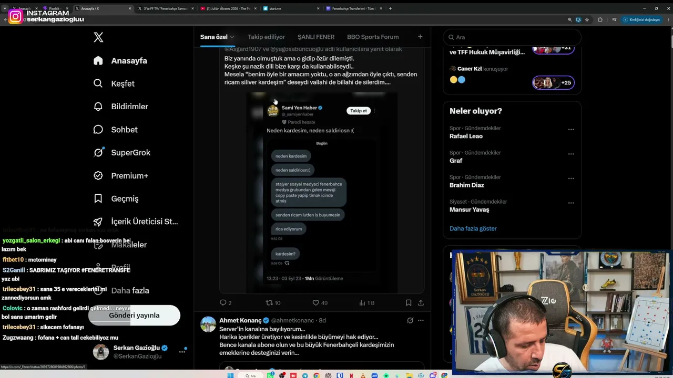
Task: Open the Windows Start menu
Action: 230,375
